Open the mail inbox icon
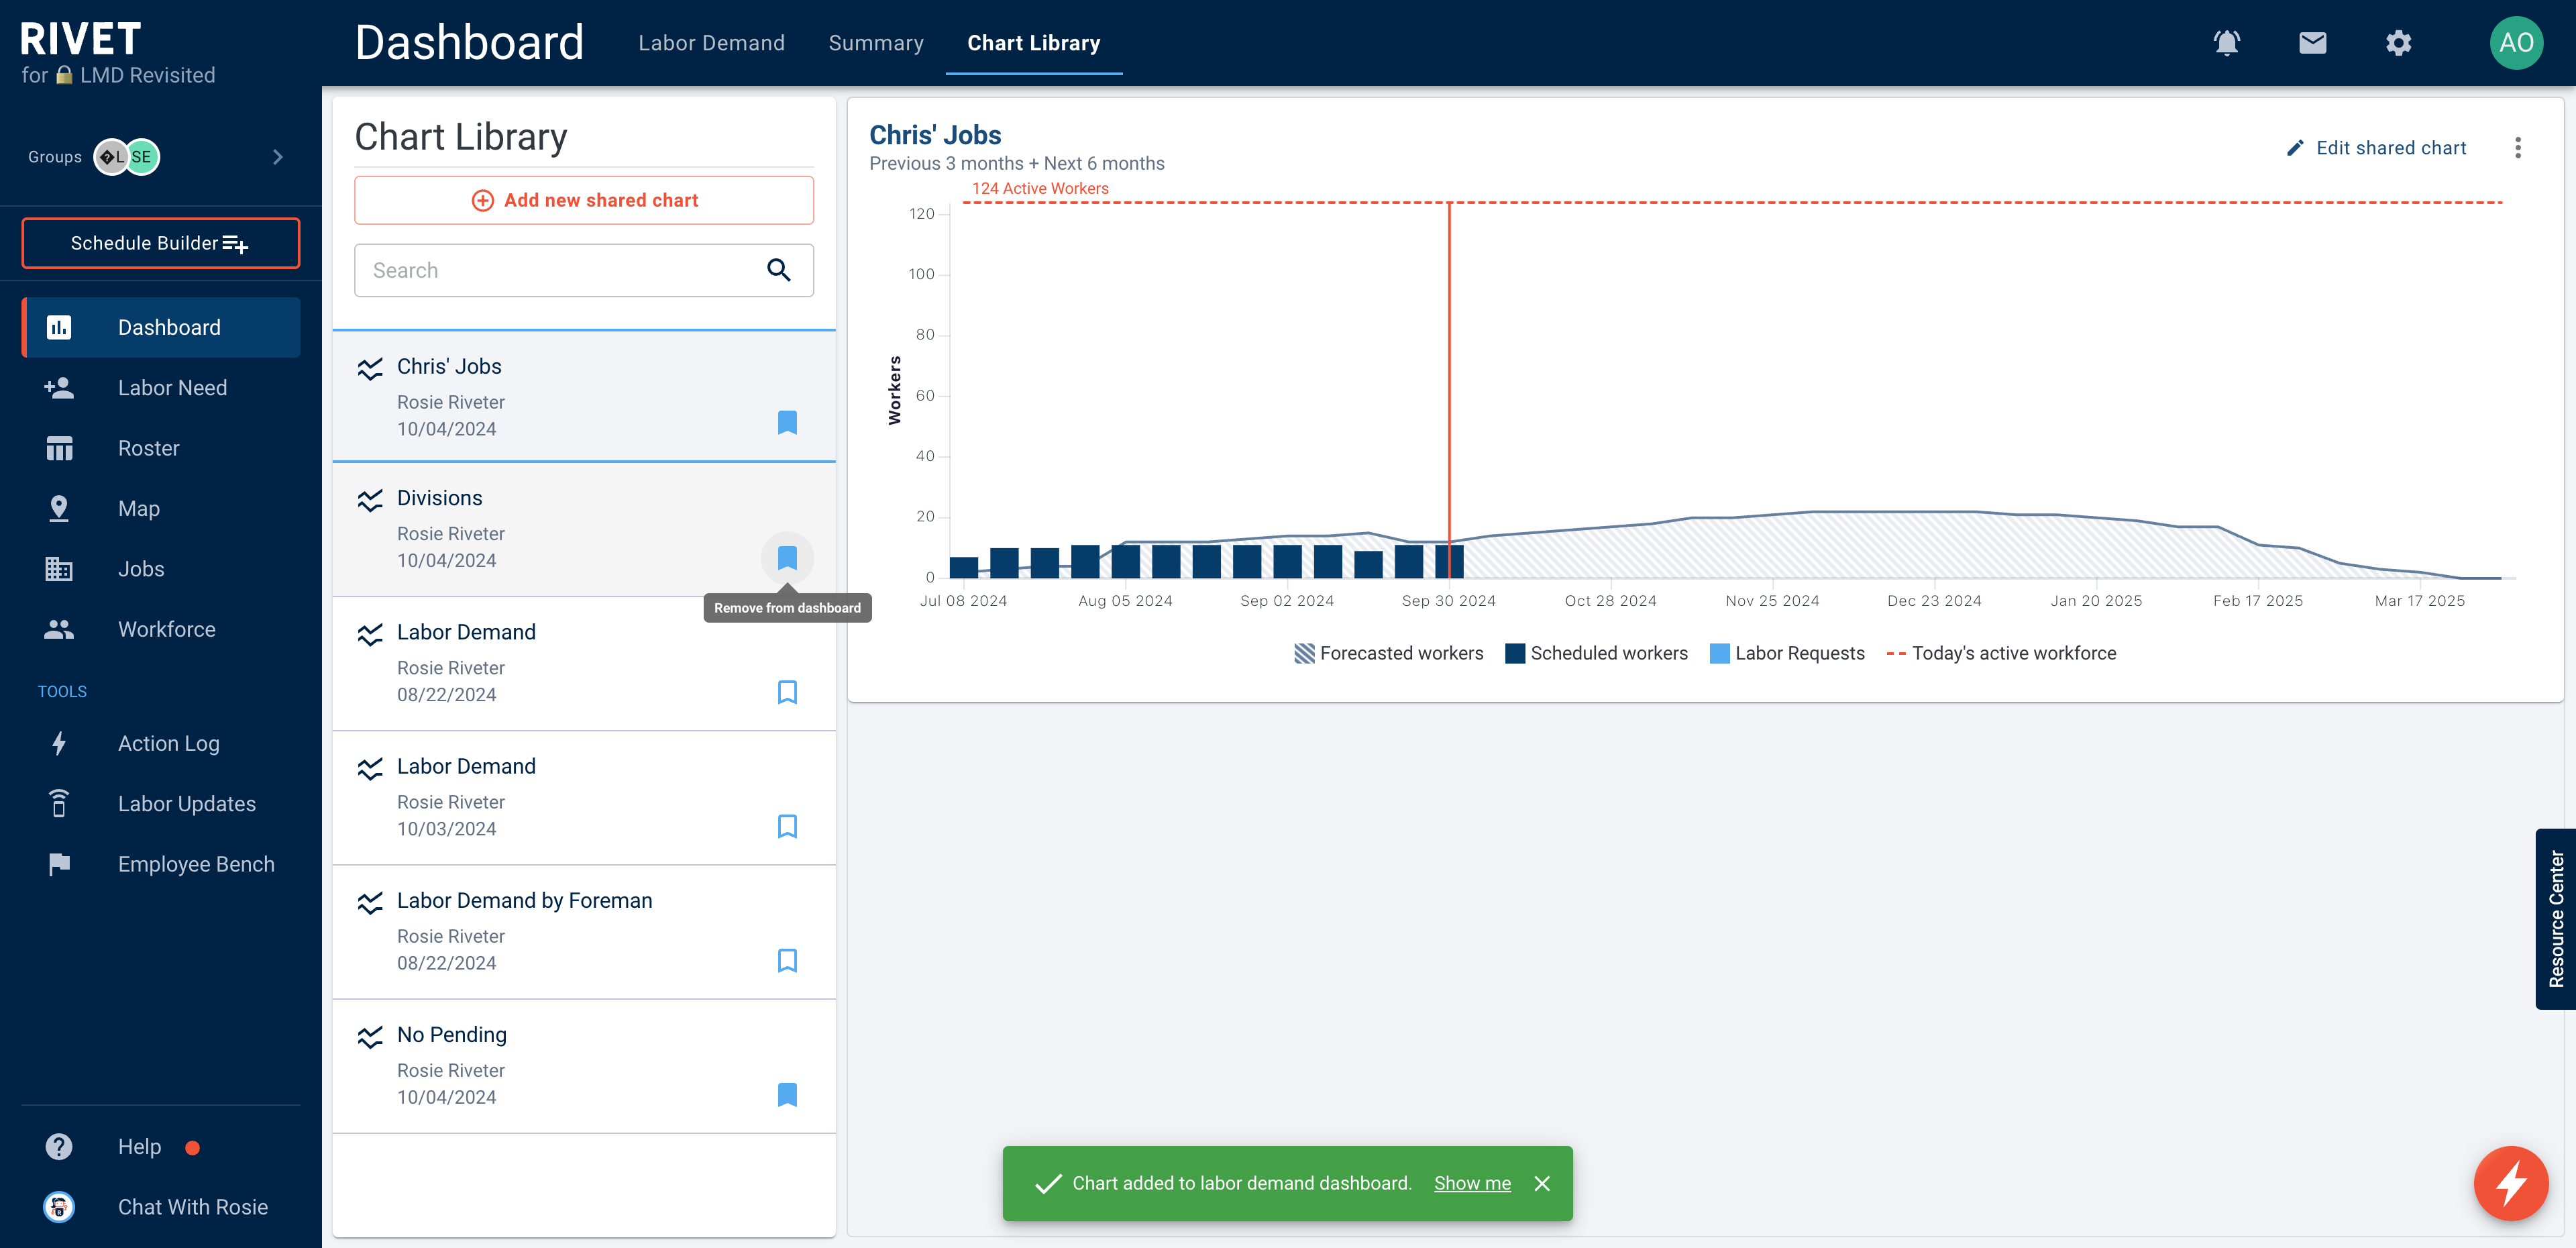Image resolution: width=2576 pixels, height=1248 pixels. point(2312,43)
